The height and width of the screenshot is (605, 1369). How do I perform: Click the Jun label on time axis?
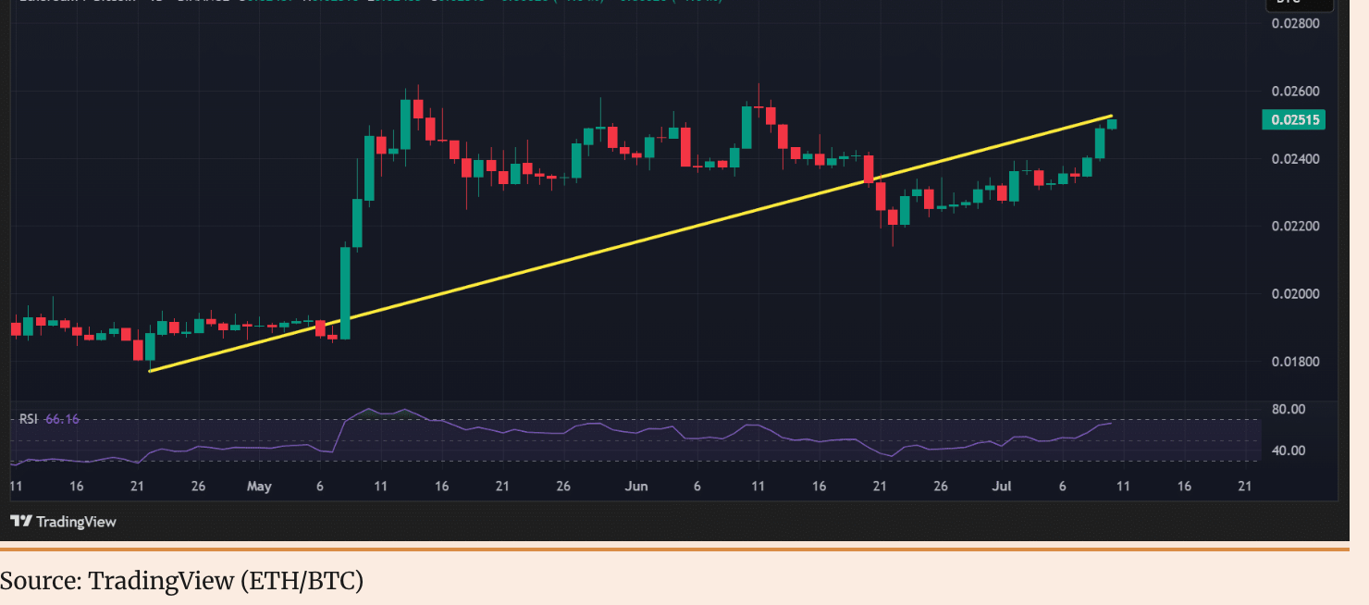[635, 487]
